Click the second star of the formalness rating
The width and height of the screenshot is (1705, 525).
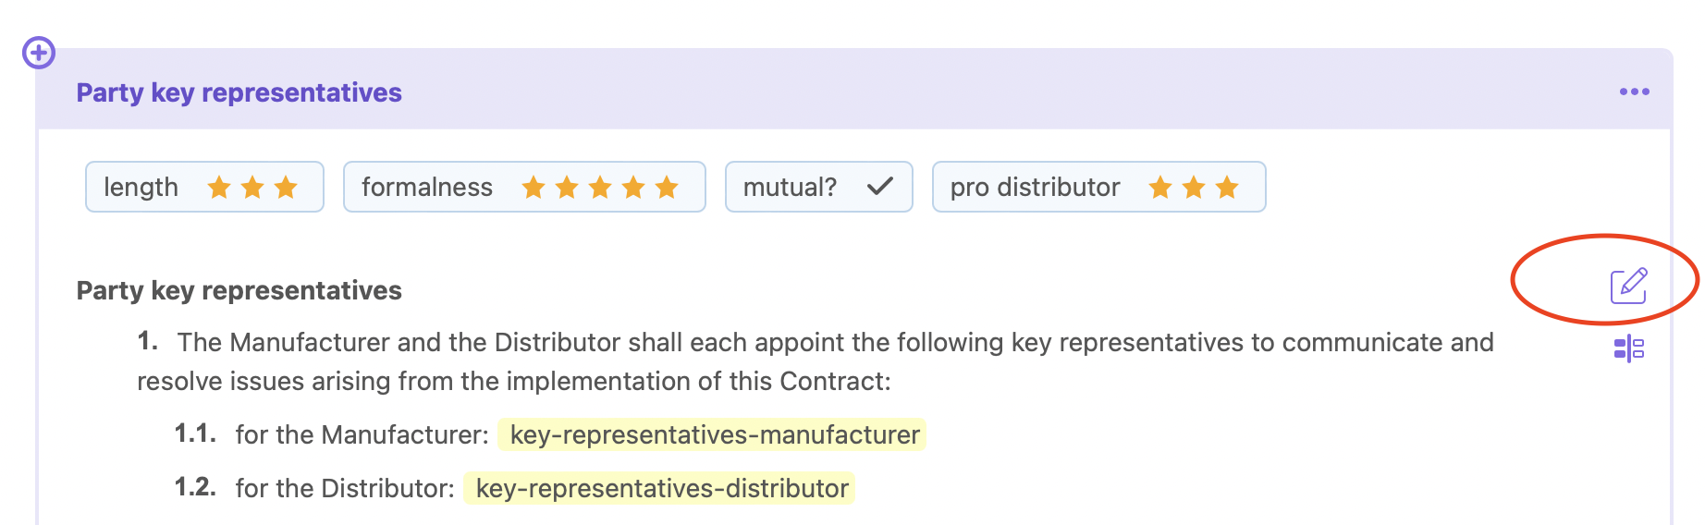click(567, 188)
